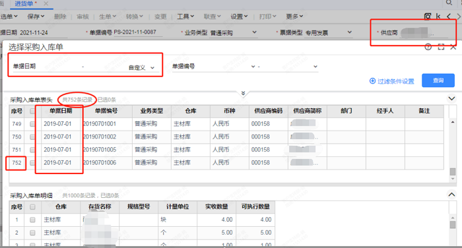Click header table scrollbar down arrow
Viewport: 462px width, 248px height.
[453, 179]
